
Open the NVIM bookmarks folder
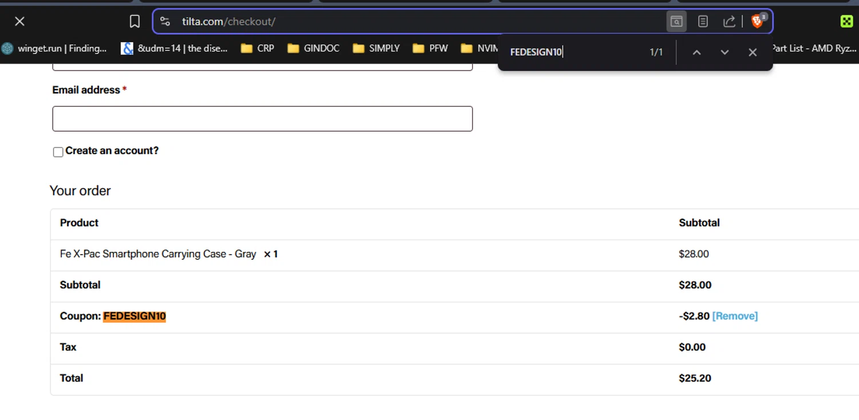[x=480, y=49]
